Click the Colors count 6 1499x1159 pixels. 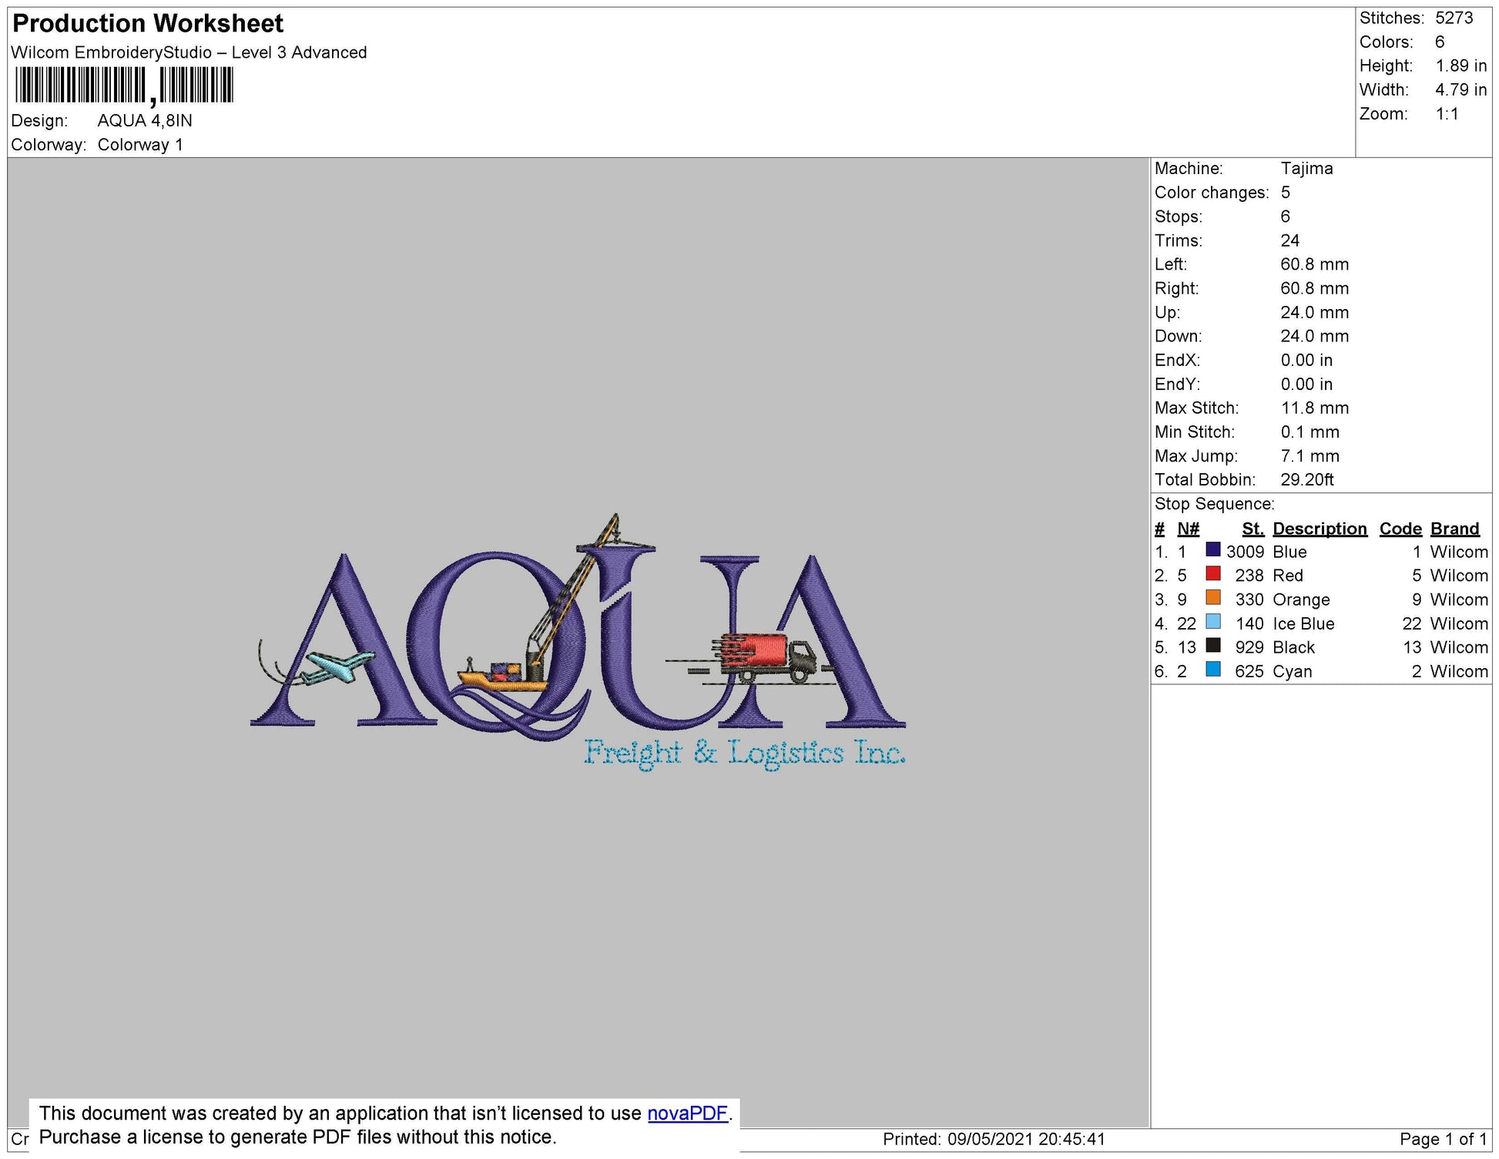point(1440,42)
